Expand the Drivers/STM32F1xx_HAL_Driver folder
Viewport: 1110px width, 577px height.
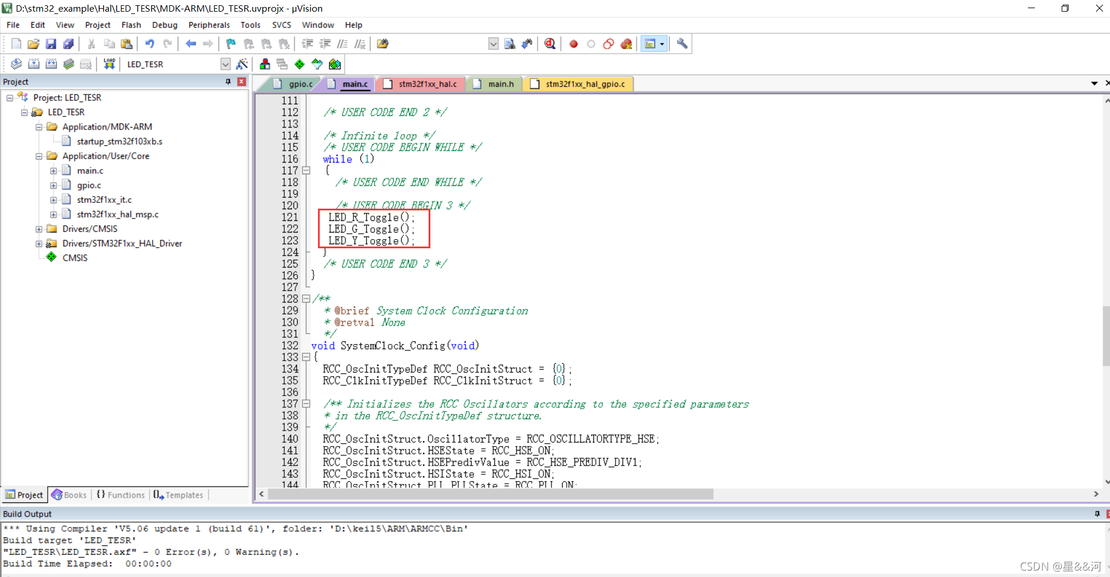(39, 244)
